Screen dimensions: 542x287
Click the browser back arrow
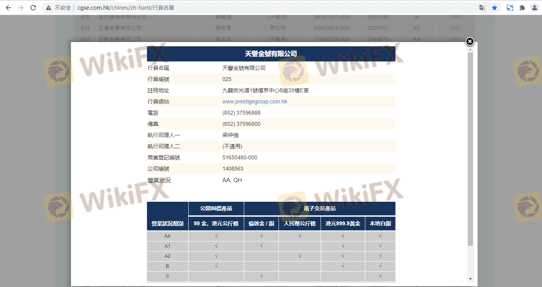tap(8, 8)
